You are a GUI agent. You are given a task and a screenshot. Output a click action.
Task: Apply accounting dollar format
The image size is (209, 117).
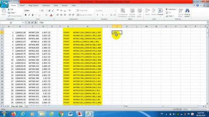97,15
